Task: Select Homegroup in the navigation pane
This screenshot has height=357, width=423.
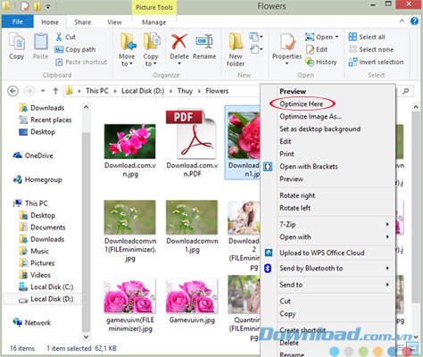Action: coord(37,179)
